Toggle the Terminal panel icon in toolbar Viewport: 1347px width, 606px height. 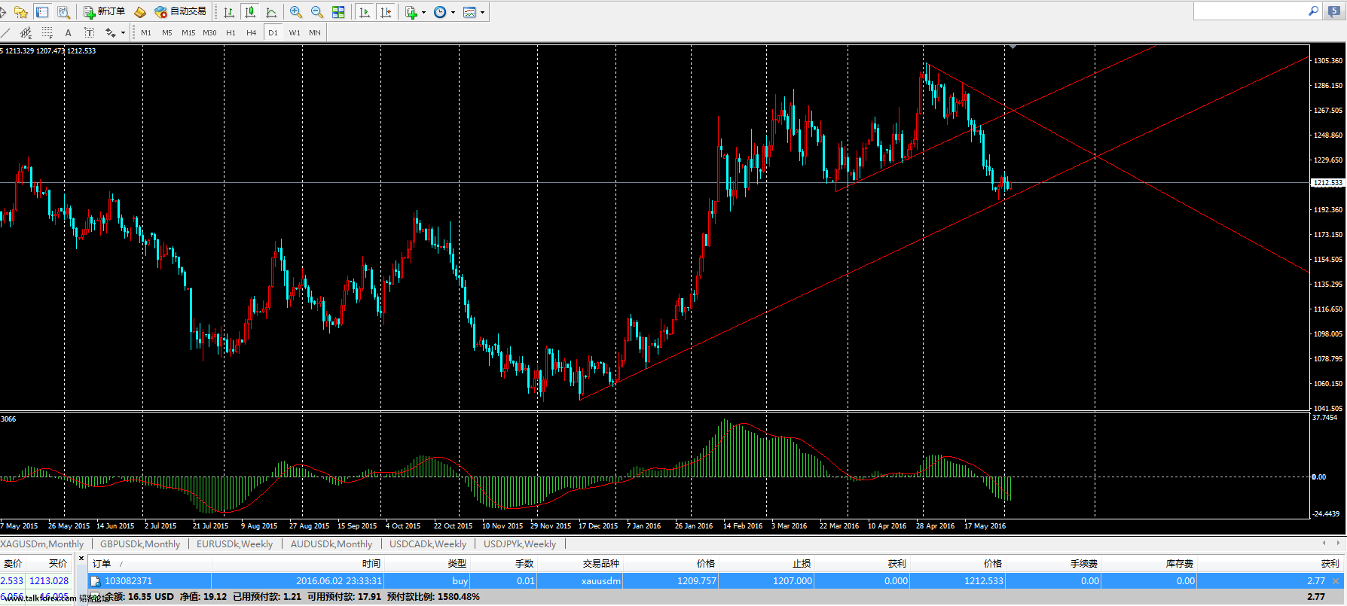pos(42,12)
